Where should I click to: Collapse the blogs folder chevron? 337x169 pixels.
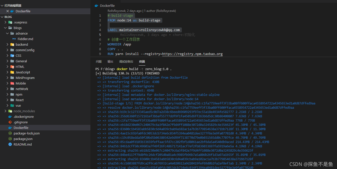[x=6, y=28]
